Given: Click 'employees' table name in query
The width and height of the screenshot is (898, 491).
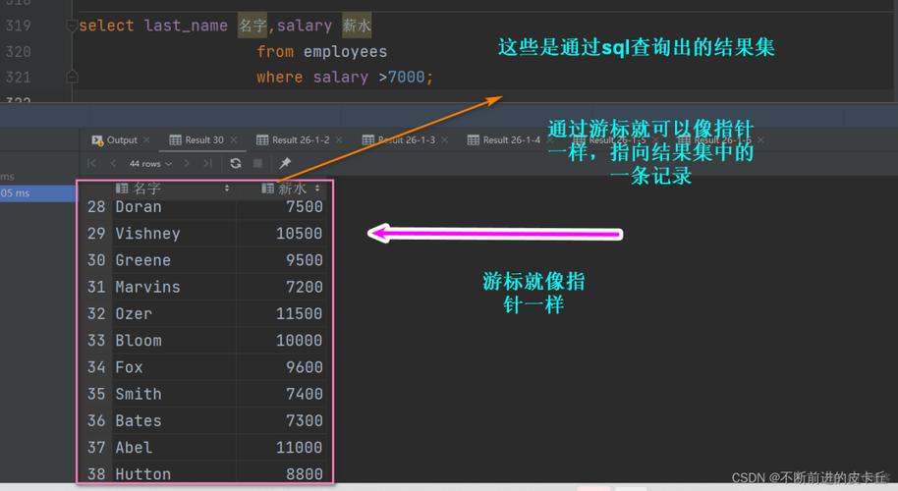Looking at the screenshot, I should coord(345,52).
